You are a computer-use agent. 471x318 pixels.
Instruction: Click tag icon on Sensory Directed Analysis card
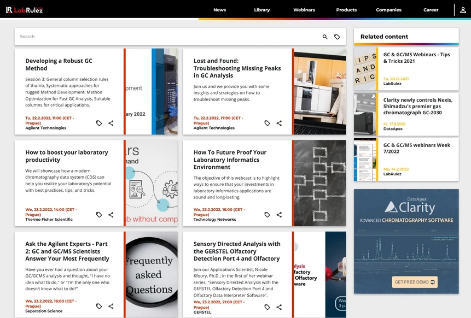click(x=267, y=307)
